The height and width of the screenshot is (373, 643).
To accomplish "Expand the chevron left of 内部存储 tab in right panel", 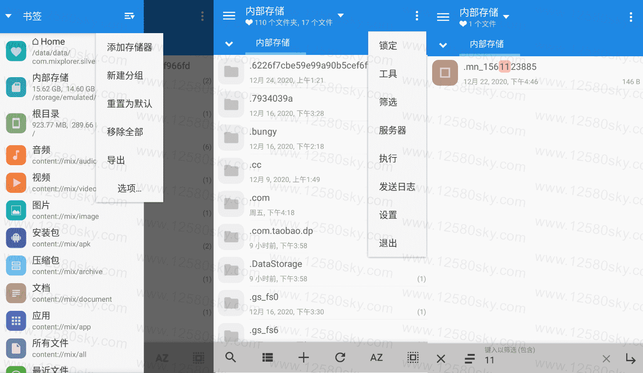I will click(x=443, y=45).
